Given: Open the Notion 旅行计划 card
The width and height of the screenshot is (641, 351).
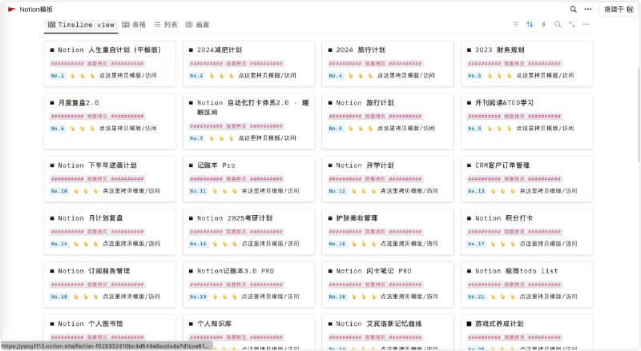Looking at the screenshot, I should coord(388,122).
